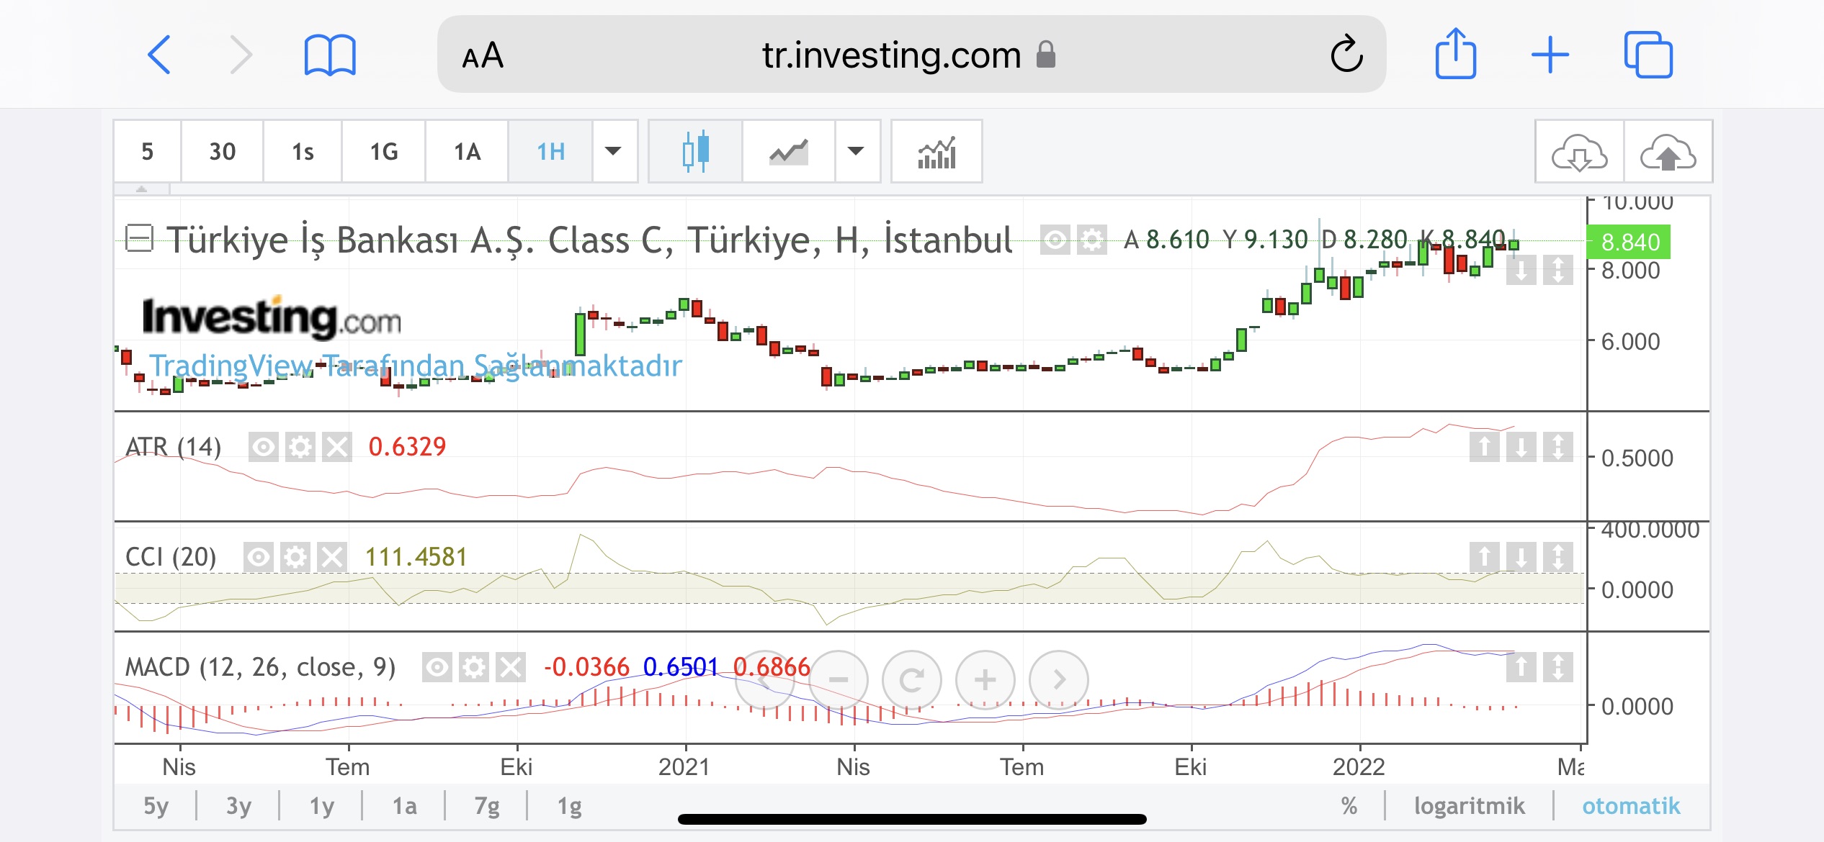Image resolution: width=1824 pixels, height=842 pixels.
Task: Open the Safari bookmarks book icon
Action: coord(330,55)
